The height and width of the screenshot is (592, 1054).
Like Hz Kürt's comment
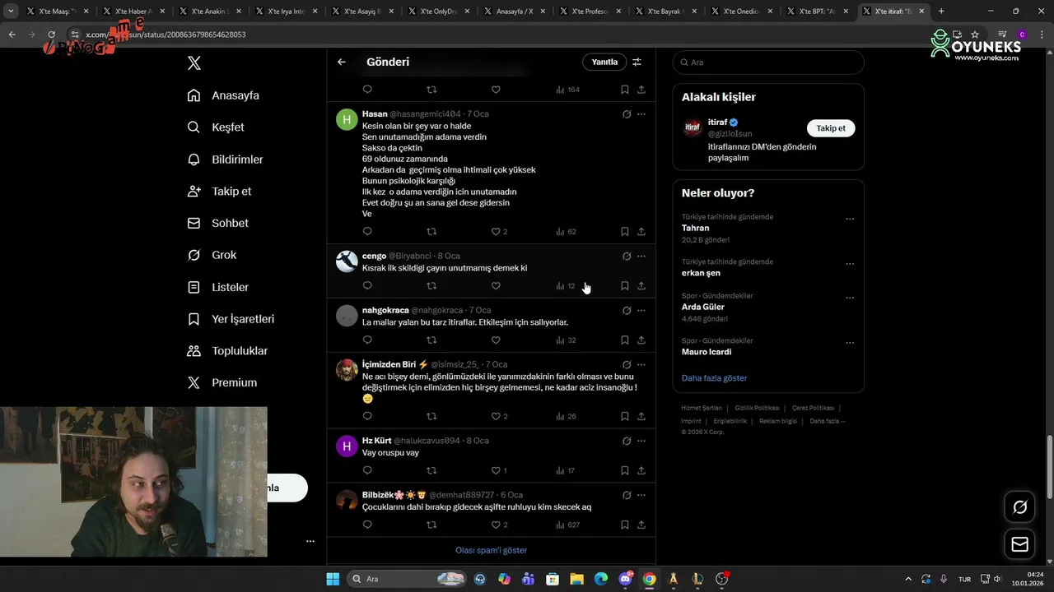496,471
